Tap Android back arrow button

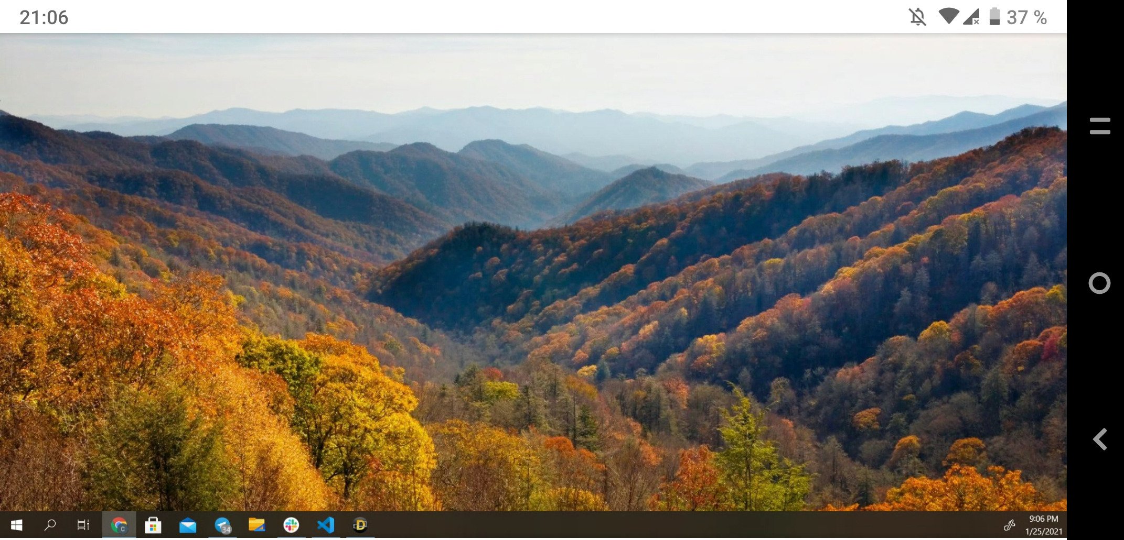[1100, 439]
